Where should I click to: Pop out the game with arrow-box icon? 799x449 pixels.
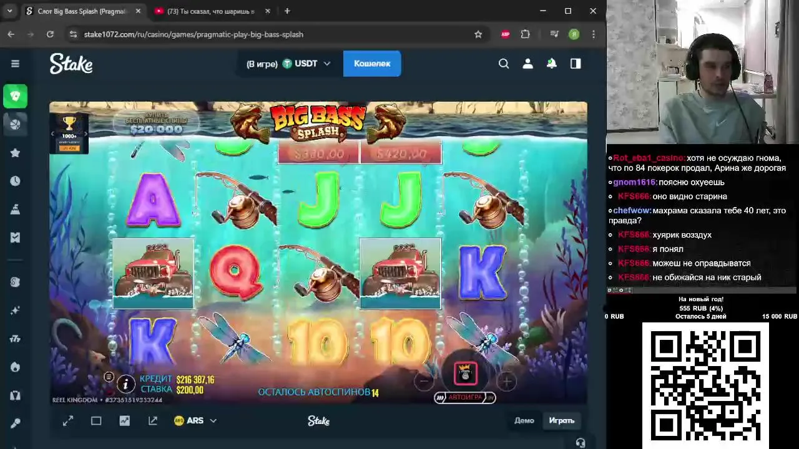pos(153,421)
